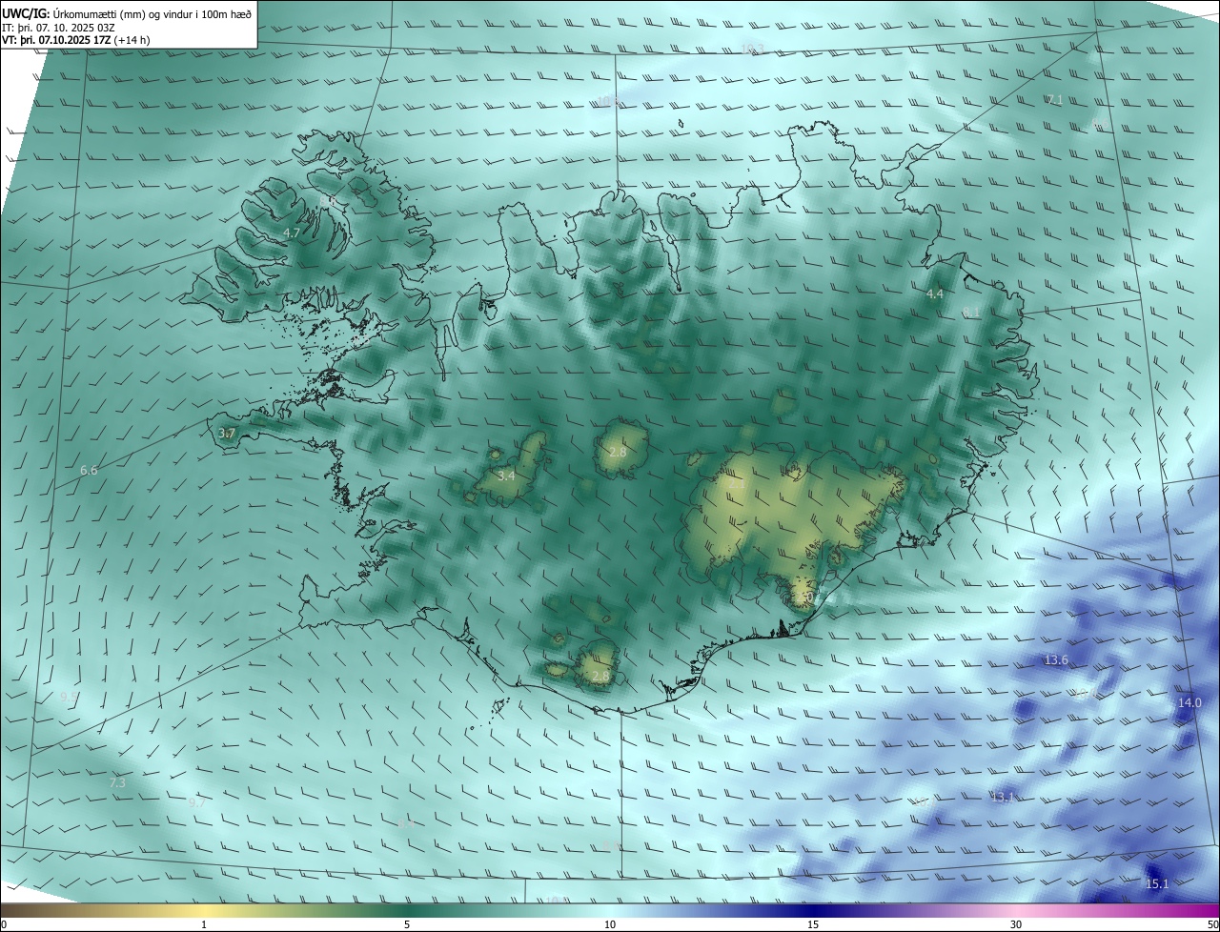Click the 10 tick on color scale
The height and width of the screenshot is (932, 1220).
tap(610, 924)
